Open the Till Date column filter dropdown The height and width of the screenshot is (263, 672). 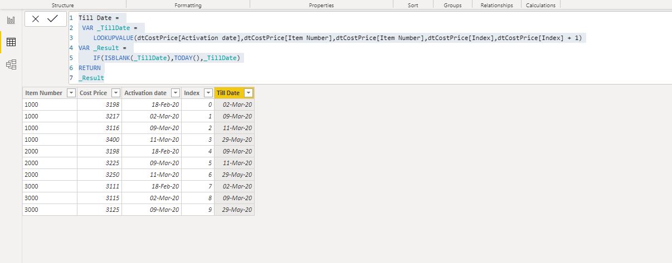[x=249, y=93]
